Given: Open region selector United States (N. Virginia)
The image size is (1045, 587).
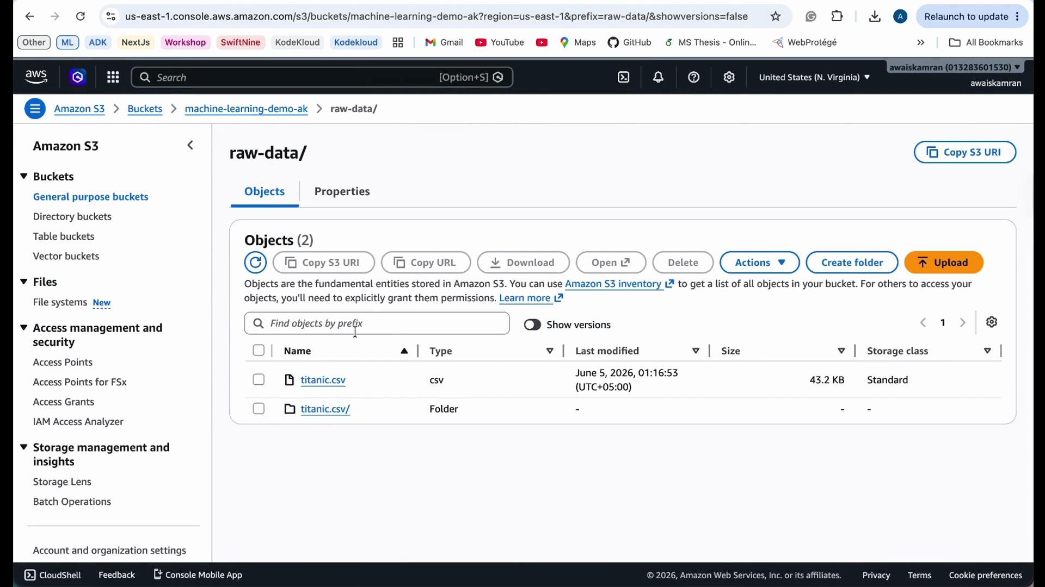Looking at the screenshot, I should (815, 78).
